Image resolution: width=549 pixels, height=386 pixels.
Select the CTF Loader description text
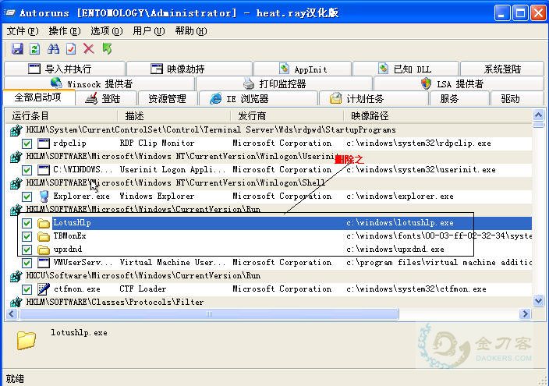[143, 289]
